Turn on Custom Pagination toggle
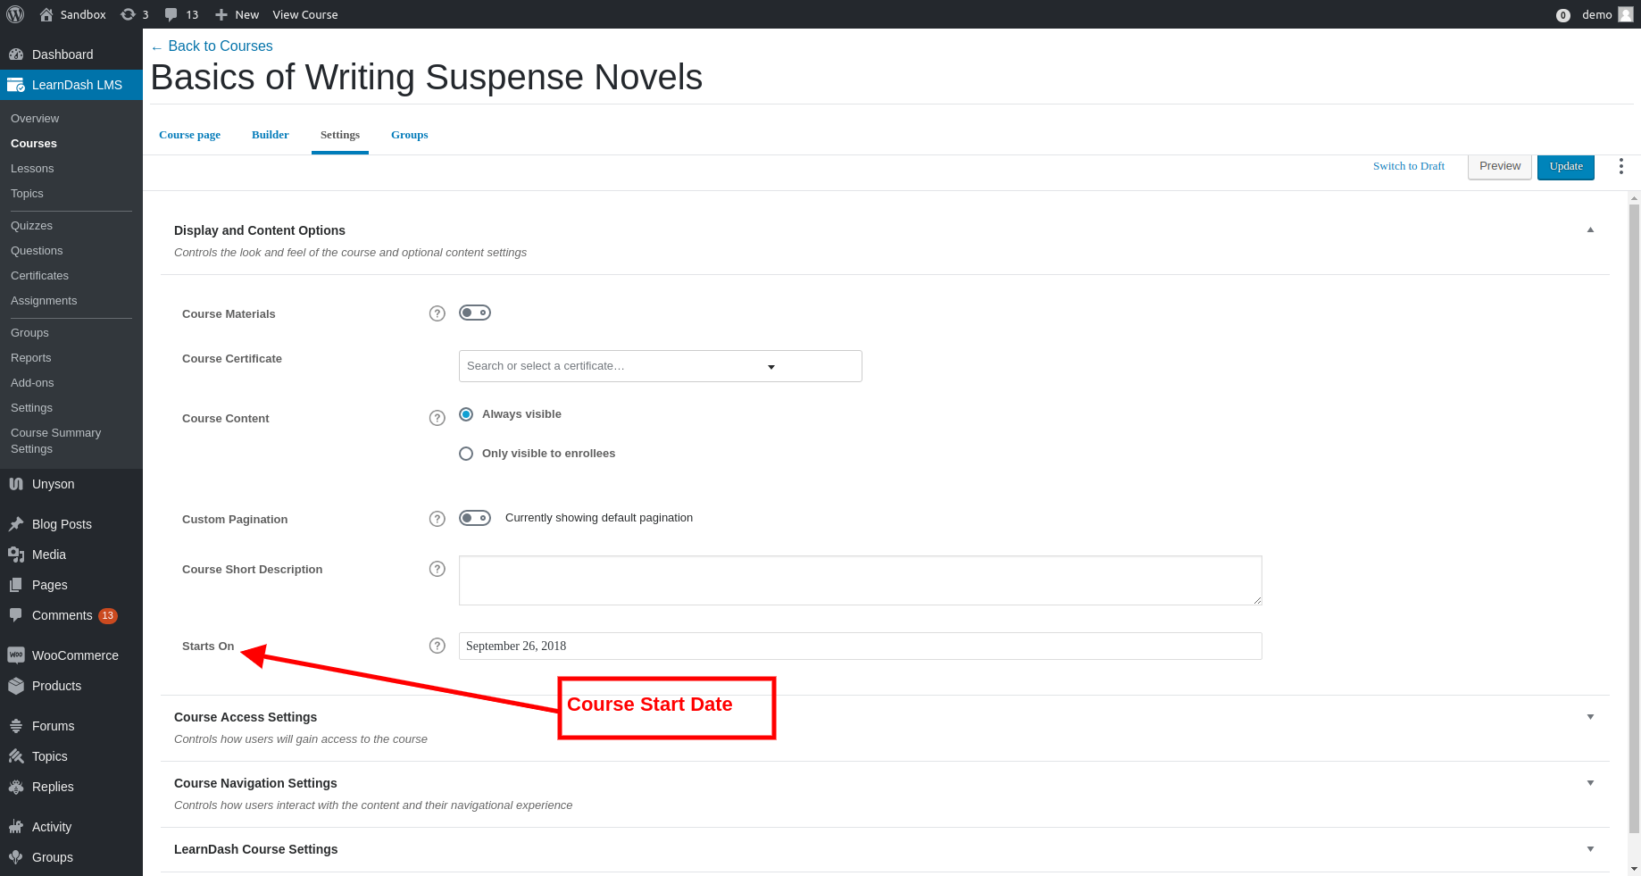The height and width of the screenshot is (876, 1641). coord(474,518)
